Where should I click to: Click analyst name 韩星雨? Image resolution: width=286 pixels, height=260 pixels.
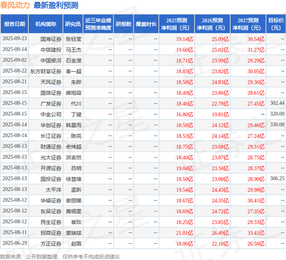74,125
